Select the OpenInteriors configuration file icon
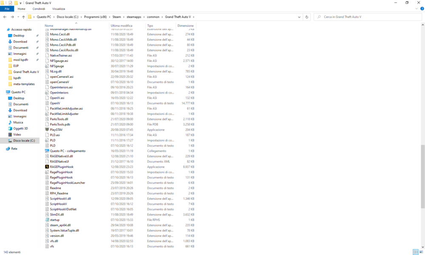The image size is (425, 255). [x=47, y=92]
